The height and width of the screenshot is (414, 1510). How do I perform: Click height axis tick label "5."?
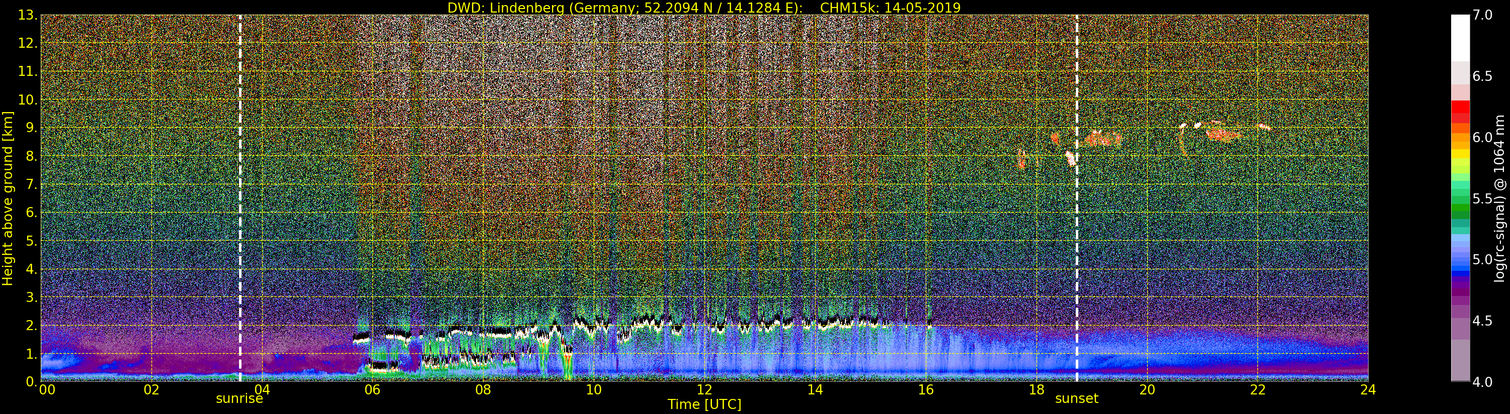tap(31, 241)
